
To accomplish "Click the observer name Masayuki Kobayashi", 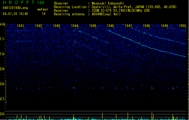I will tap(108, 3).
